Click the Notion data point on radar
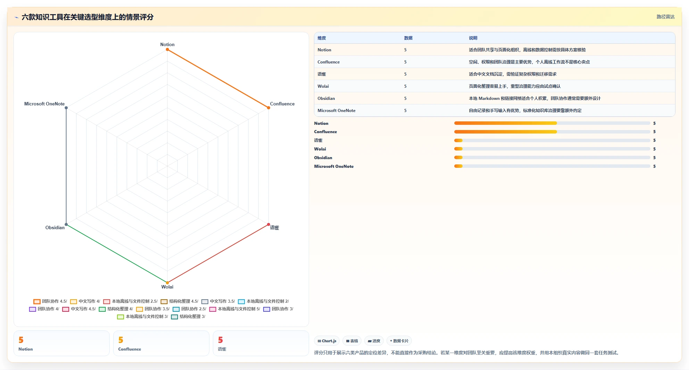 click(167, 50)
